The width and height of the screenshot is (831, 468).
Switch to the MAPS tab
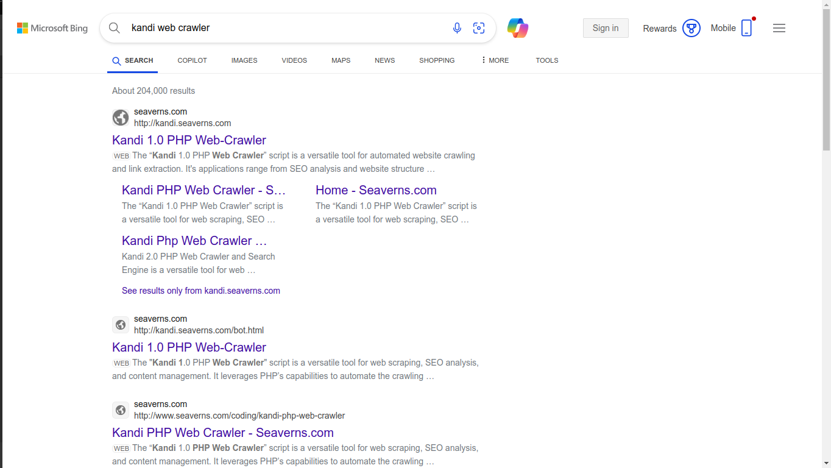pos(341,60)
